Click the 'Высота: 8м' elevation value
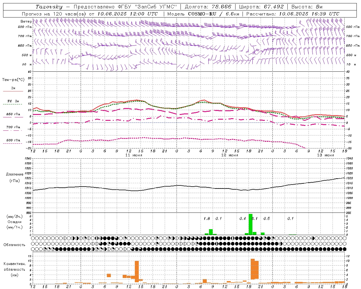The height and width of the screenshot is (289, 361). coord(307,7)
